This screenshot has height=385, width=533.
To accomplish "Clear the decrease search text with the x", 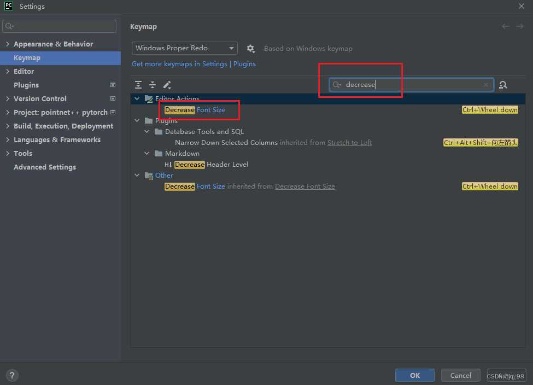I will coord(486,85).
